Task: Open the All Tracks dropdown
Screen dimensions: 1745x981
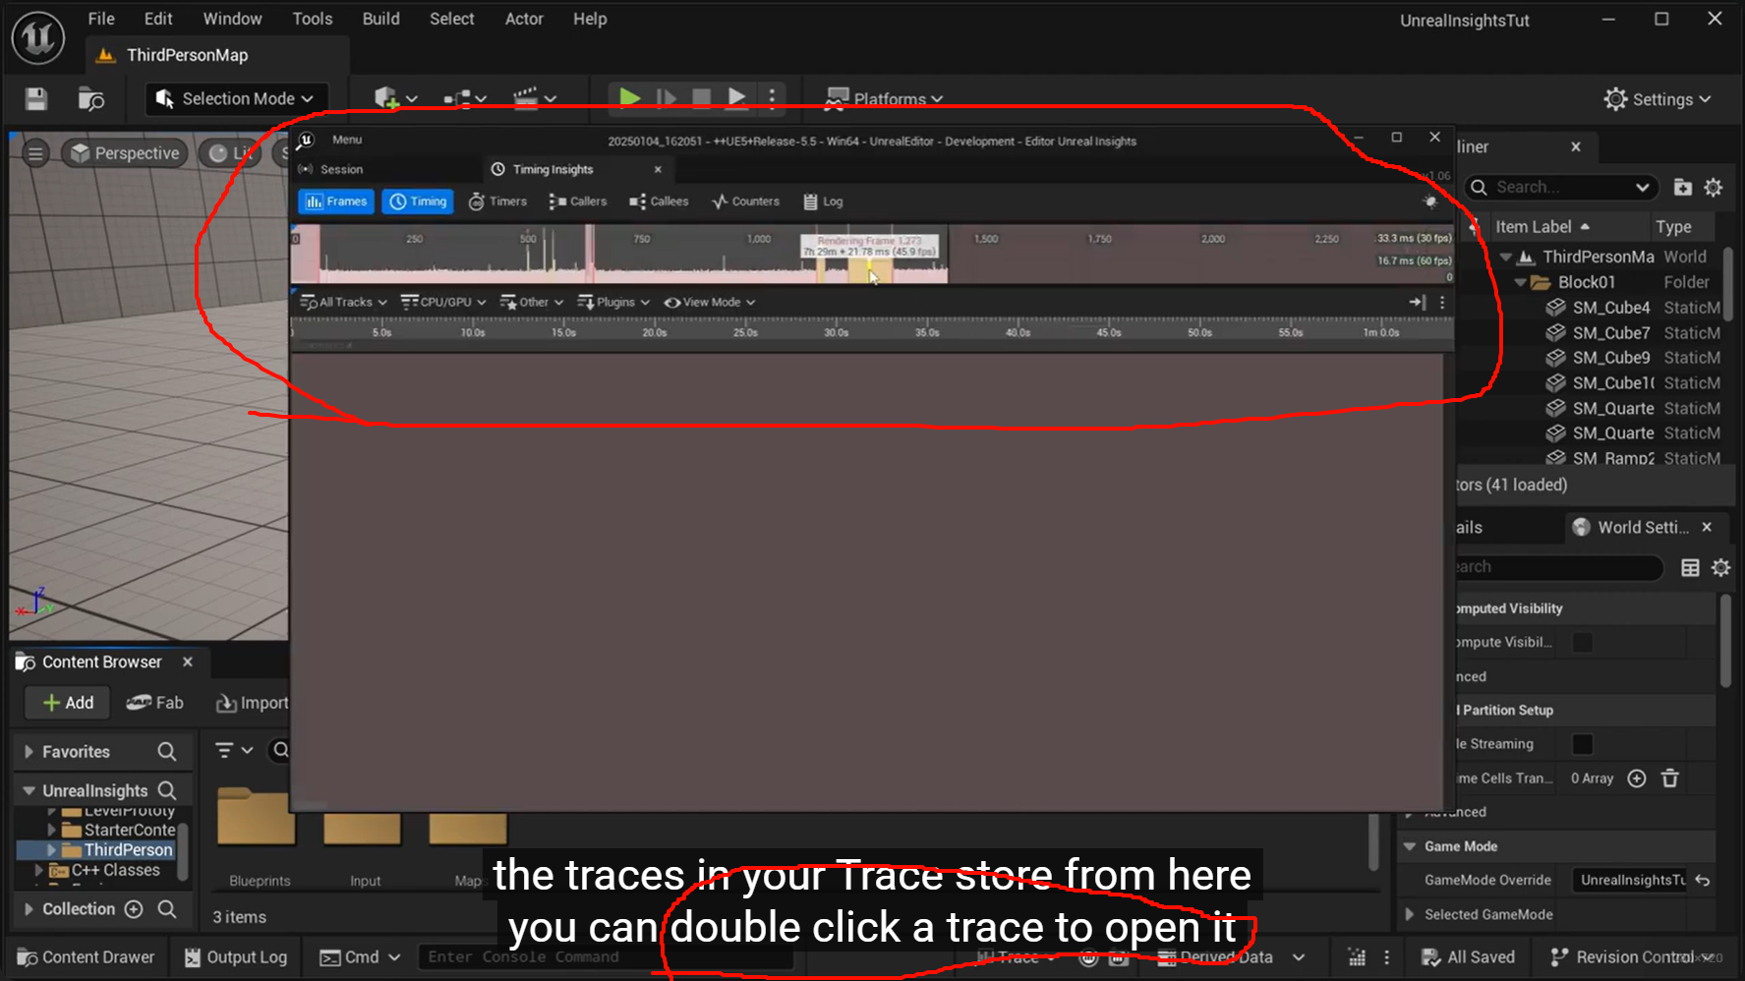Action: click(343, 302)
